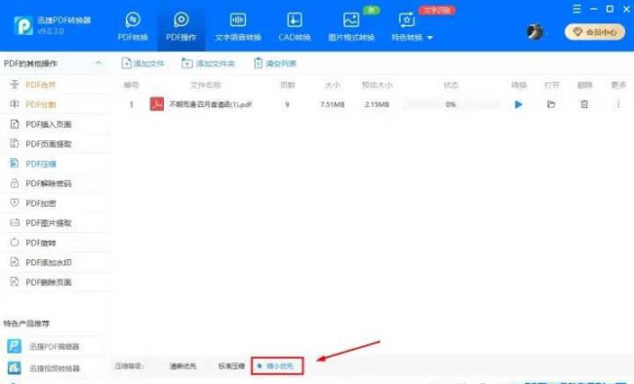The height and width of the screenshot is (384, 634).
Task: Click the 7.51MB size cell
Action: [333, 104]
